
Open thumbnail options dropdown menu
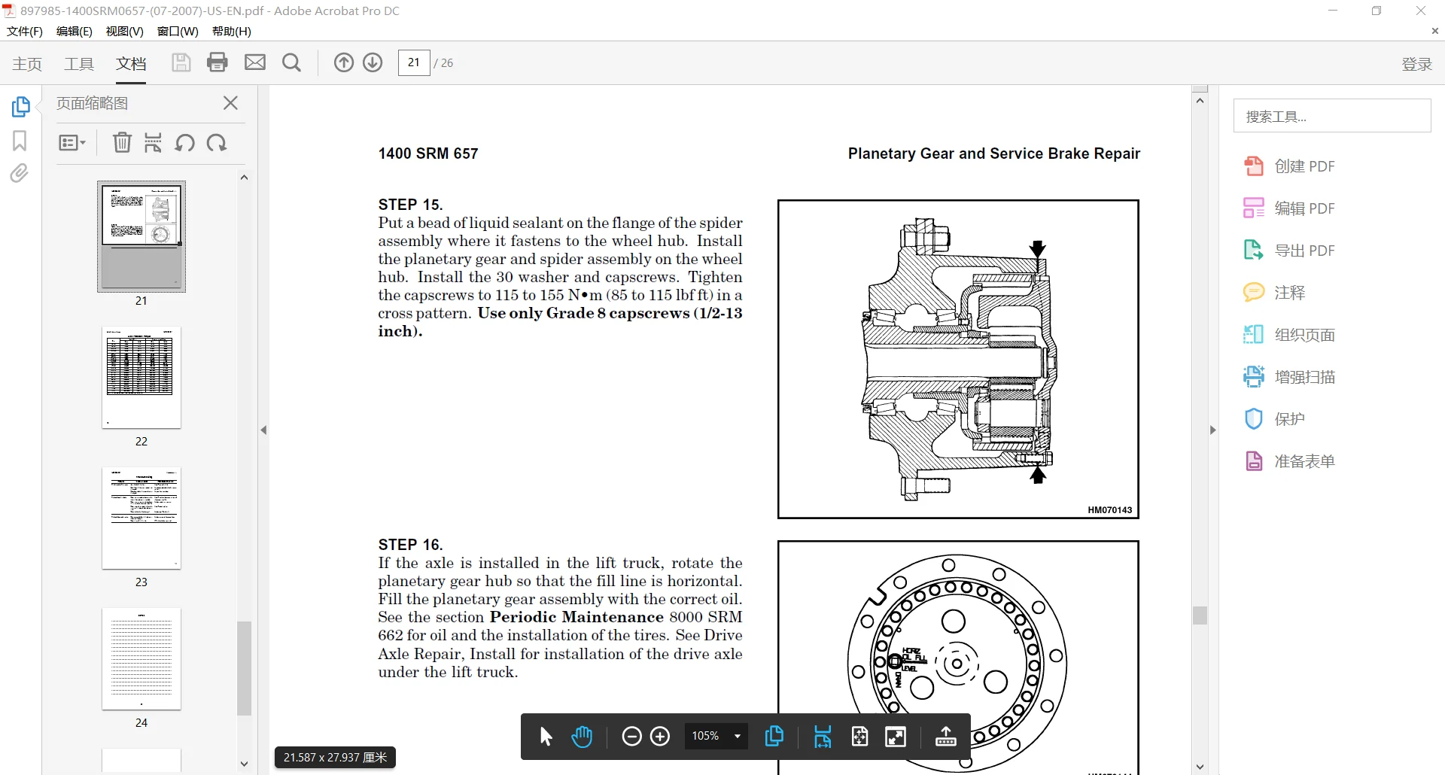72,143
